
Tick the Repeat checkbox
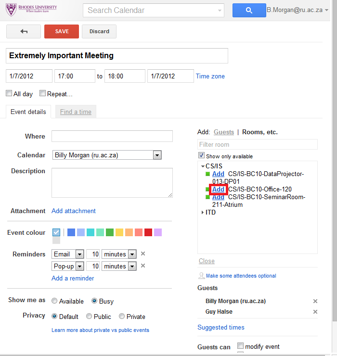pos(42,93)
